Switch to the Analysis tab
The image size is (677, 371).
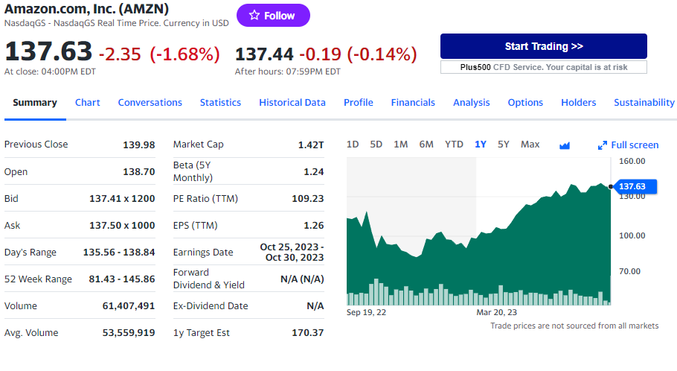(472, 103)
